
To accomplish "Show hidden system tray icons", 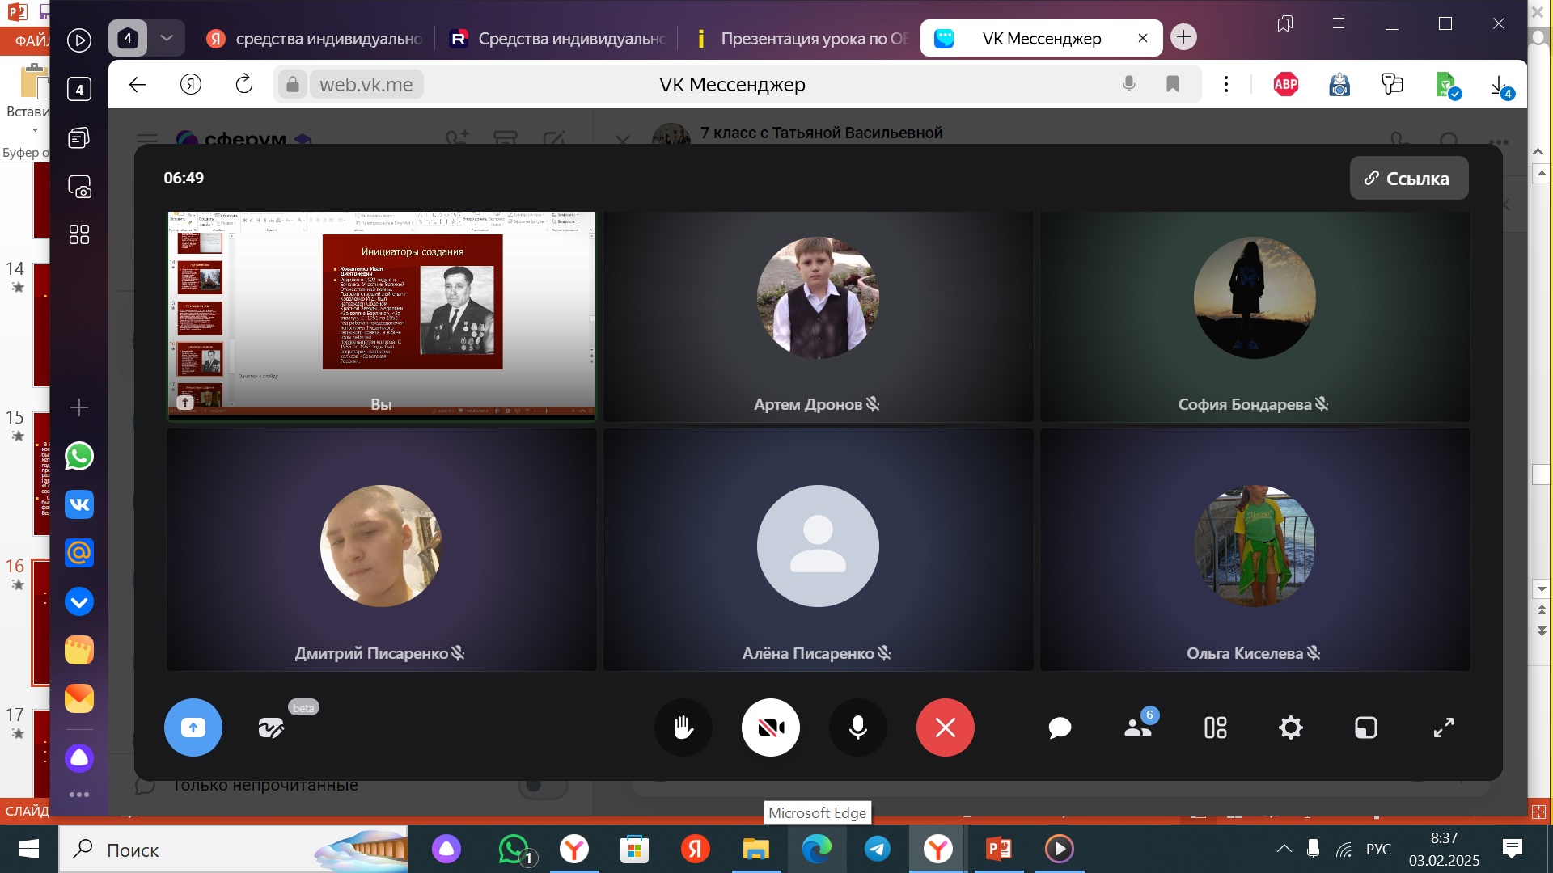I will (x=1284, y=849).
